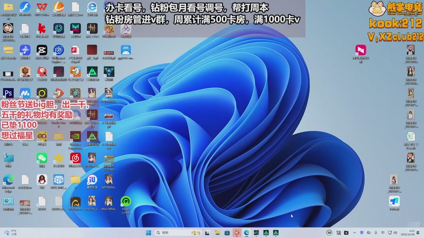Viewport: 424px width, 238px height.
Task: Open the blue audio waveform app shortcut
Action: click(25, 50)
